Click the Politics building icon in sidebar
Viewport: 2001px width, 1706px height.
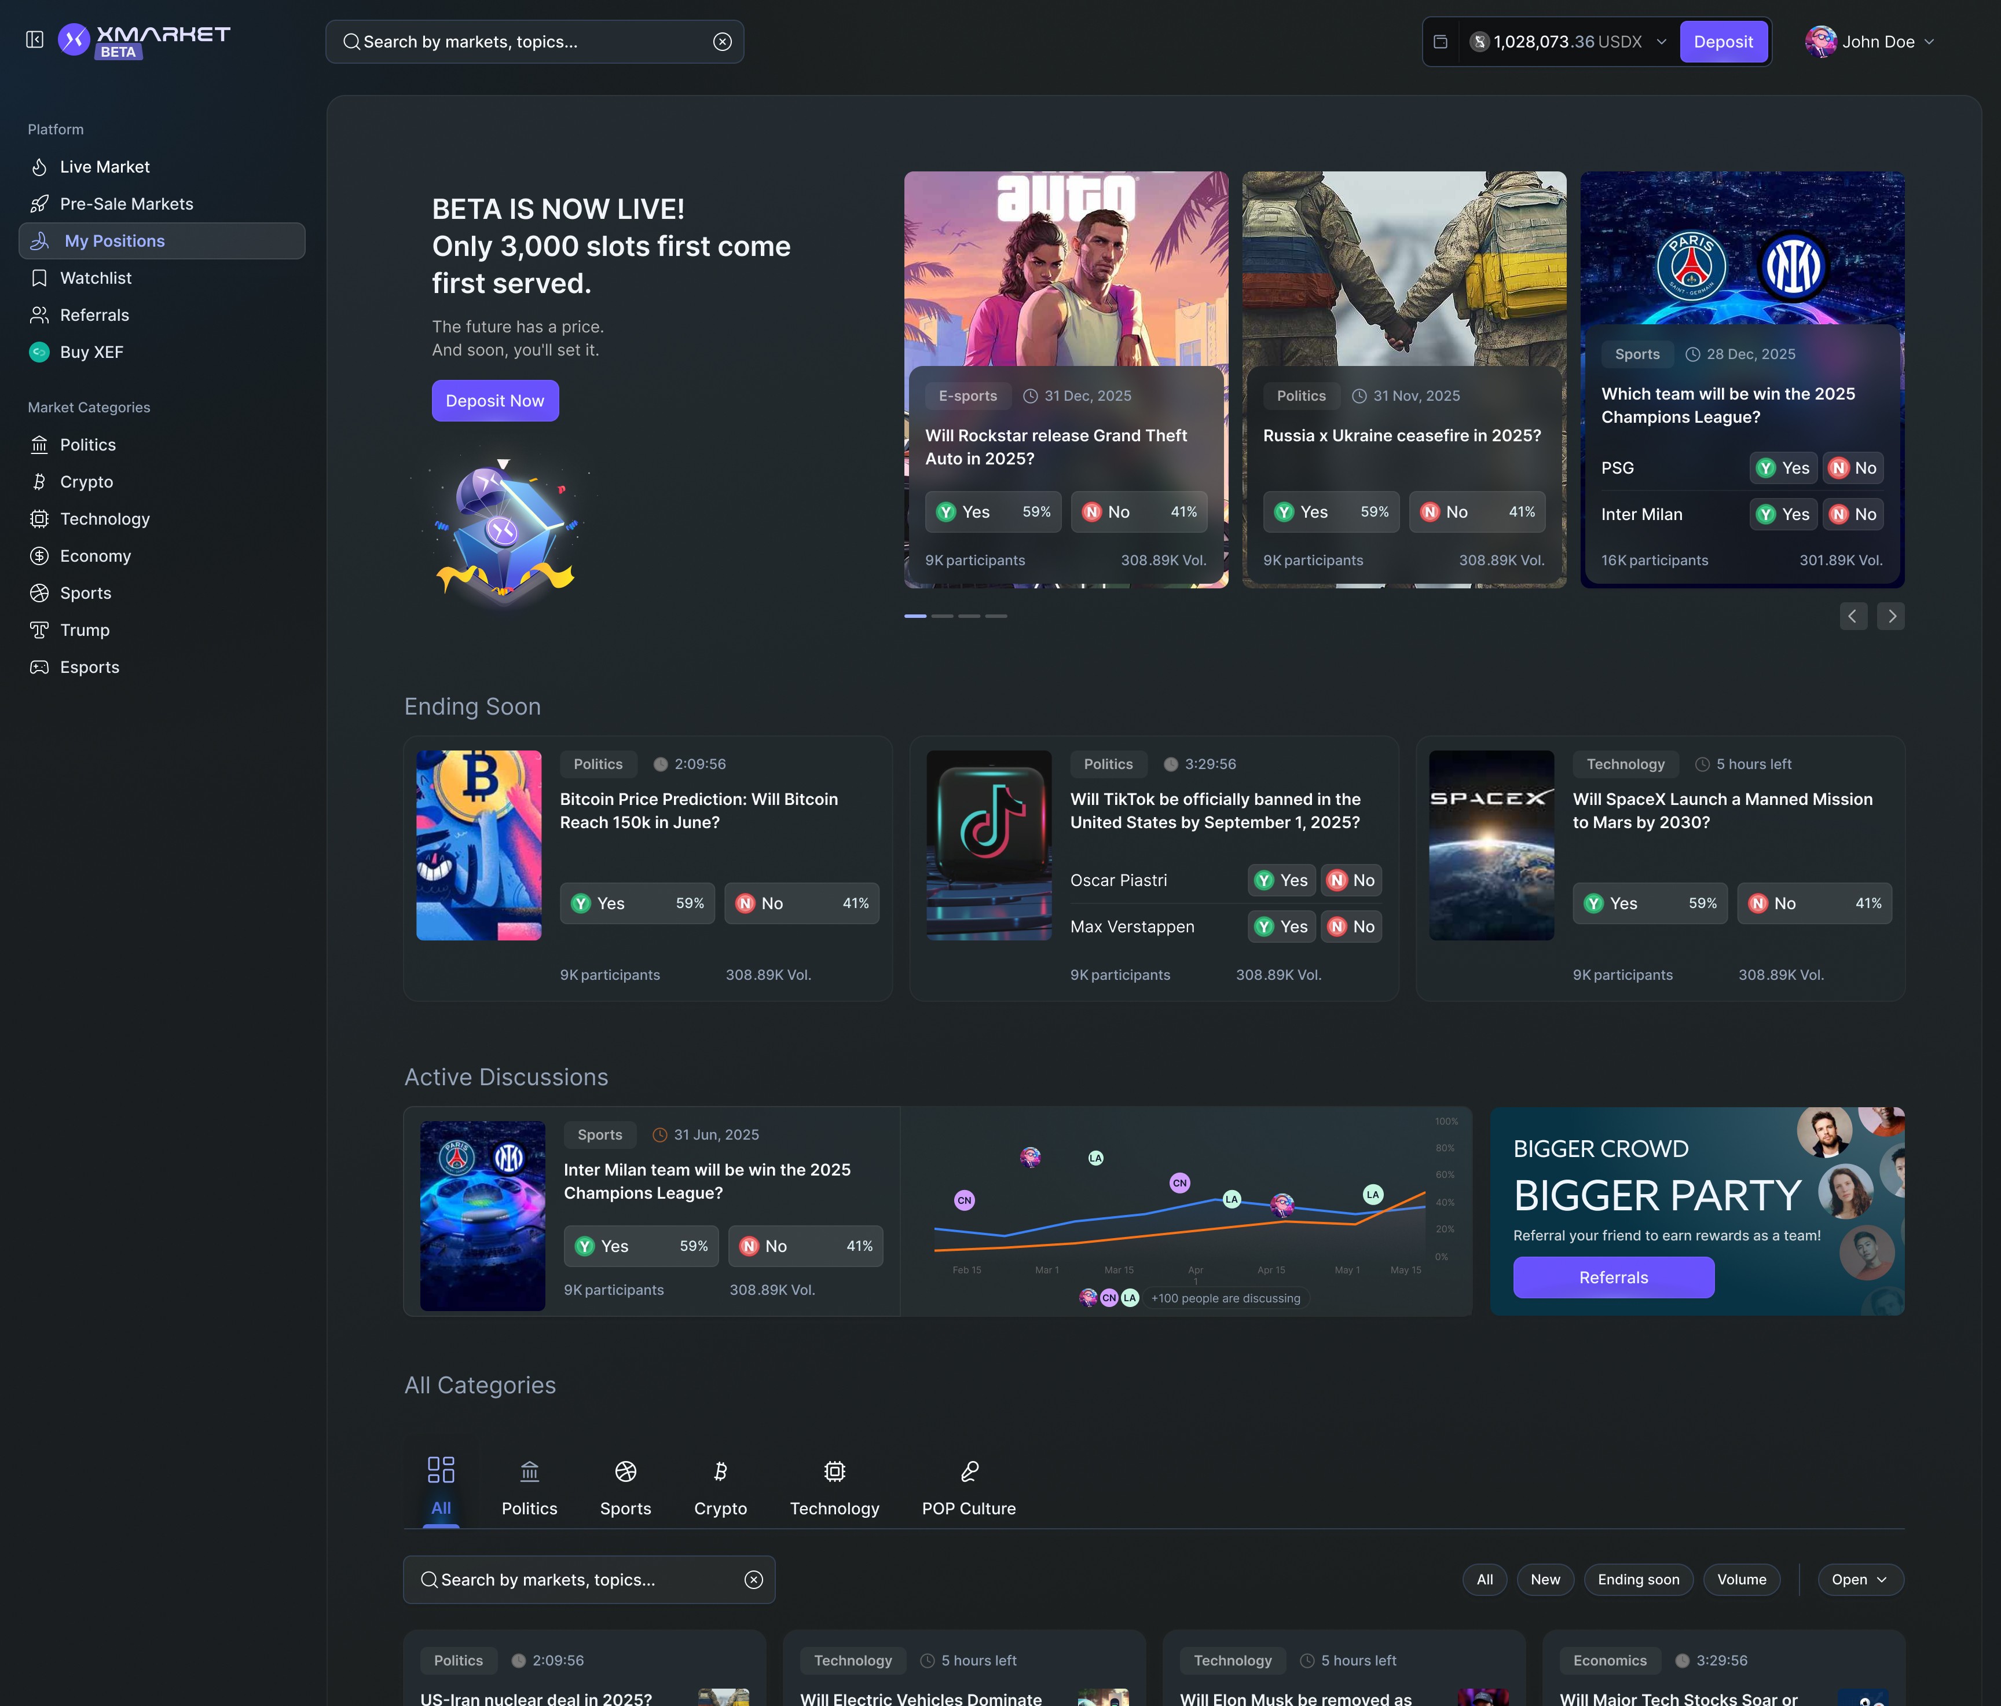click(x=39, y=444)
